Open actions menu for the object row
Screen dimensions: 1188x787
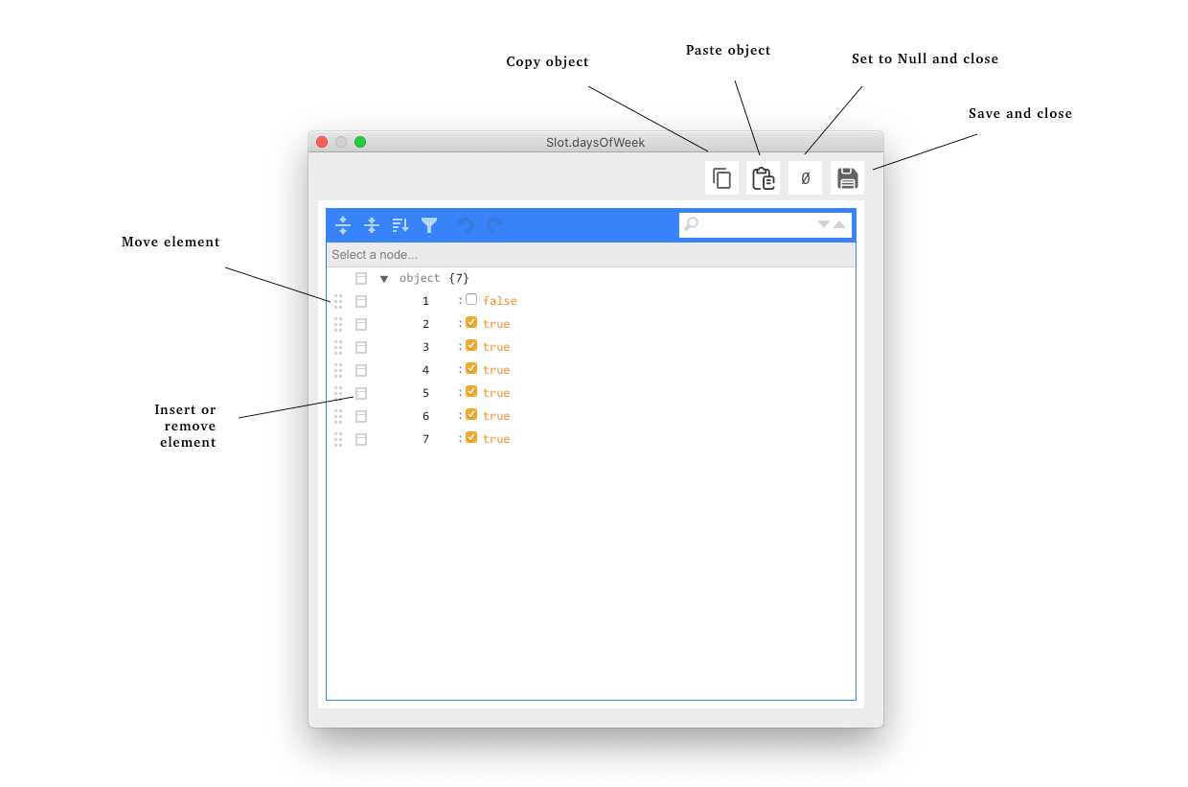point(361,278)
